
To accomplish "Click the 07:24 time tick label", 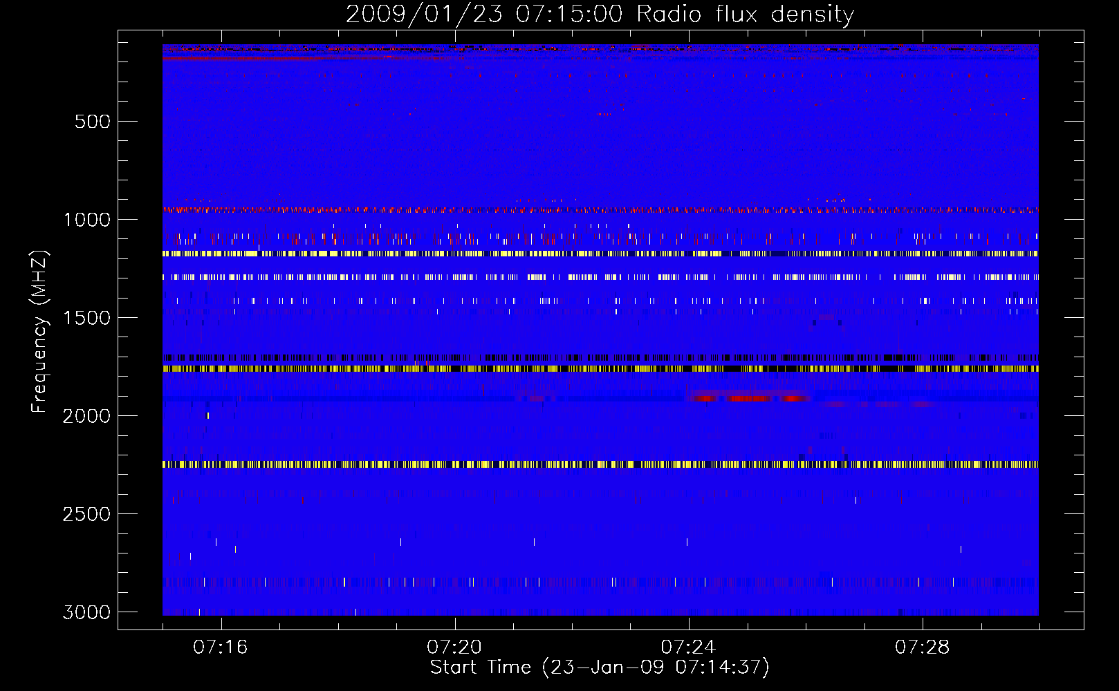I will [x=688, y=647].
